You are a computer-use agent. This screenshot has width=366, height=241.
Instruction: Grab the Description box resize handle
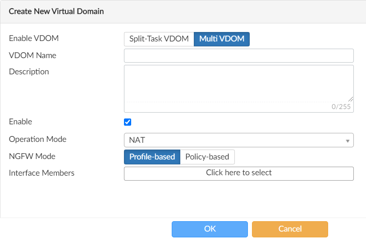351,99
